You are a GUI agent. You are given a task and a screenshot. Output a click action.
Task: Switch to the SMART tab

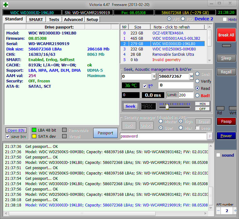point(36,19)
